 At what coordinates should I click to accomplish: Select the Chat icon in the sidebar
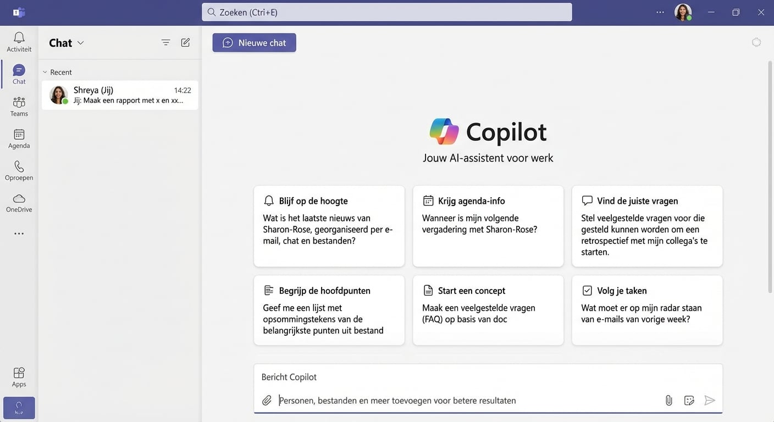pos(19,73)
